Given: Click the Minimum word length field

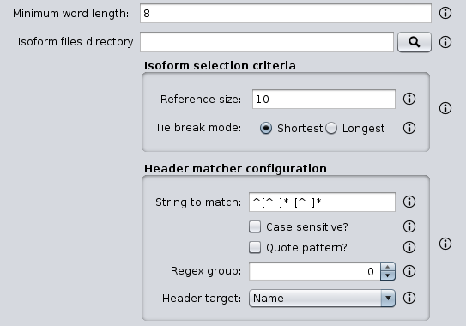Looking at the screenshot, I should (x=286, y=14).
